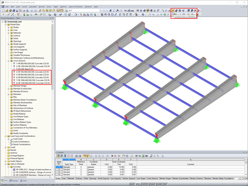Toggle GRID in status bar

(138, 184)
